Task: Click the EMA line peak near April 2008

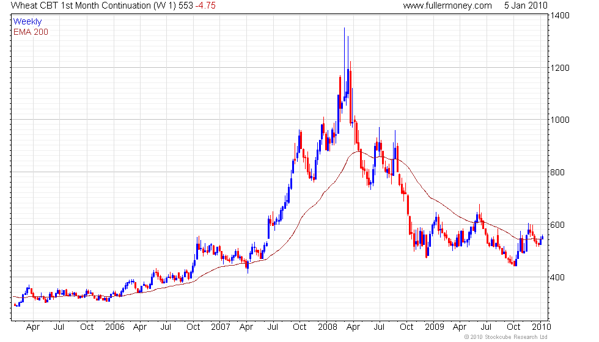Action: [x=358, y=151]
